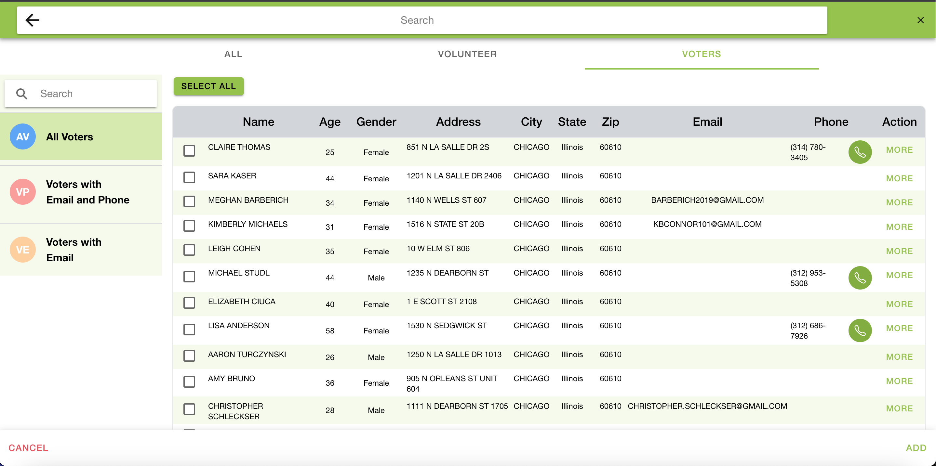Call Claire Thomas using phone icon
This screenshot has height=466, width=936.
859,152
